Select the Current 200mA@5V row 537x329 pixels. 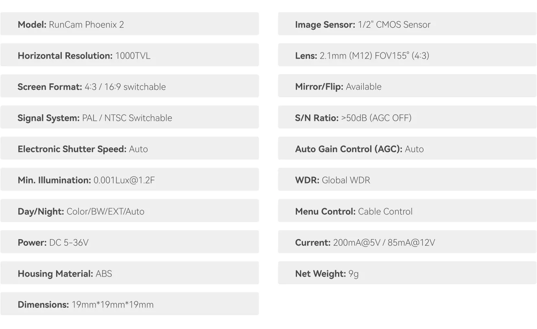[407, 243]
